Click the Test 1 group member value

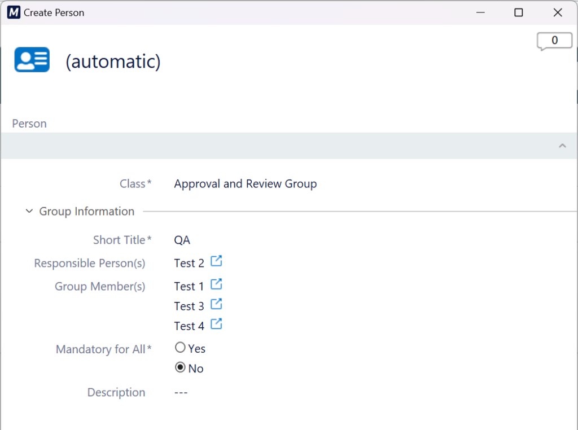click(x=189, y=287)
